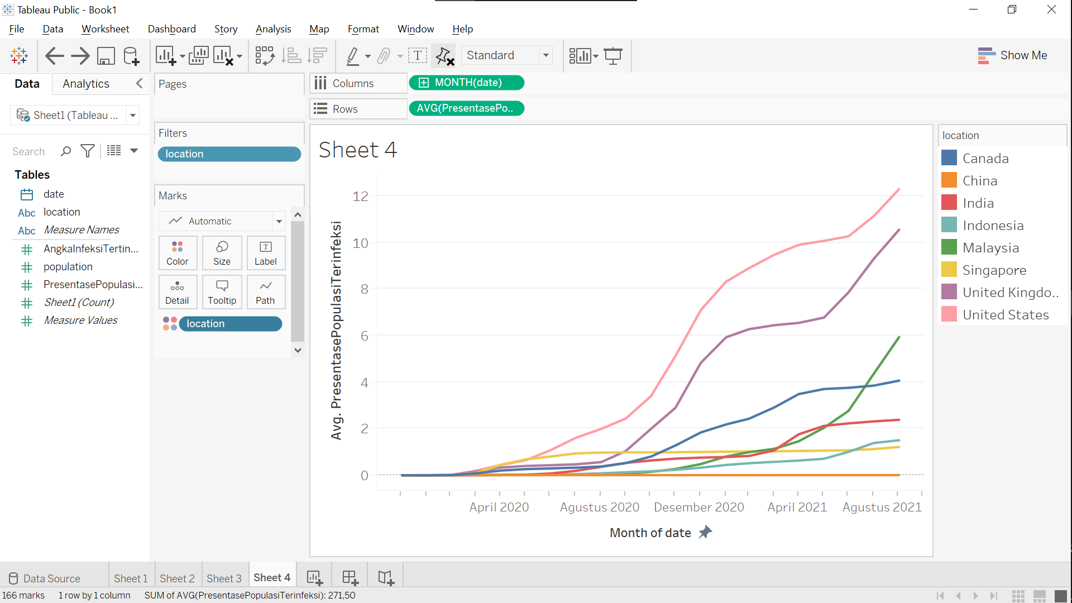Open the Save workbook icon
Screen dimensions: 1072x603
coord(106,56)
